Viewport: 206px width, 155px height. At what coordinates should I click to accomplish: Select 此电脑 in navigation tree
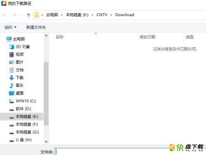[16, 39]
